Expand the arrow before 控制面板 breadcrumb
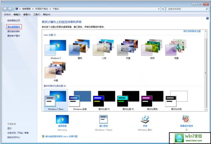The height and width of the screenshot is (144, 211). [x=20, y=9]
